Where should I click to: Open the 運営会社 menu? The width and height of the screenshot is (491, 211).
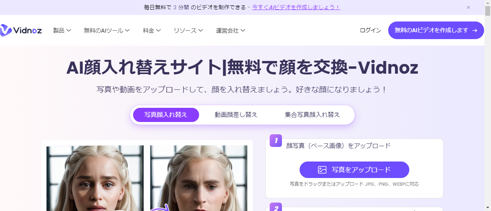pyautogui.click(x=231, y=30)
